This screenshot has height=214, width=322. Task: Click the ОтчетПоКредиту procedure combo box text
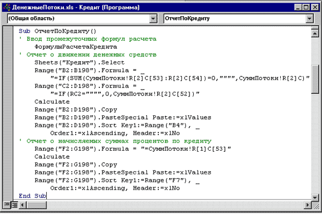coord(187,18)
